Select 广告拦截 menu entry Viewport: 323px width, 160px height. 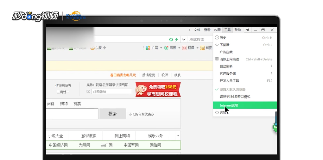245,52
